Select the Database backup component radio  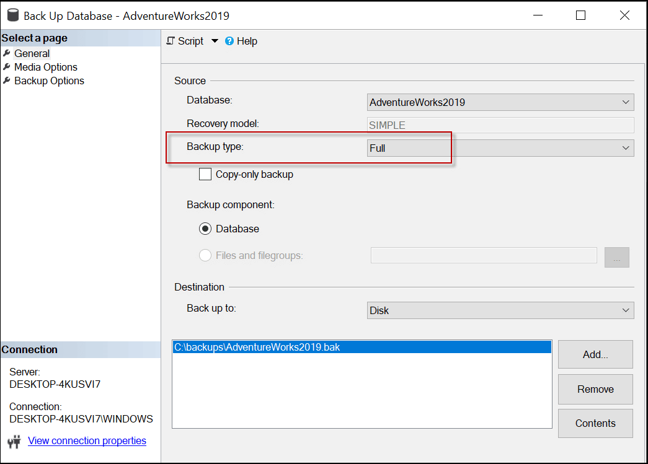click(205, 229)
